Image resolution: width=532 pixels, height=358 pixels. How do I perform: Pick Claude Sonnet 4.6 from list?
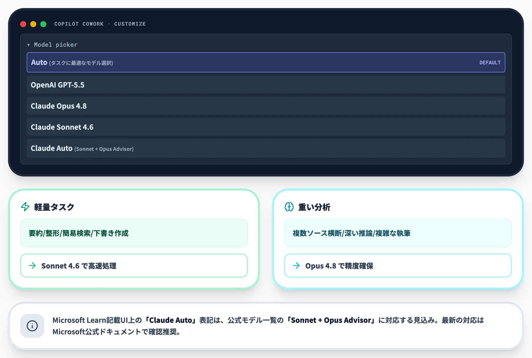tap(266, 127)
